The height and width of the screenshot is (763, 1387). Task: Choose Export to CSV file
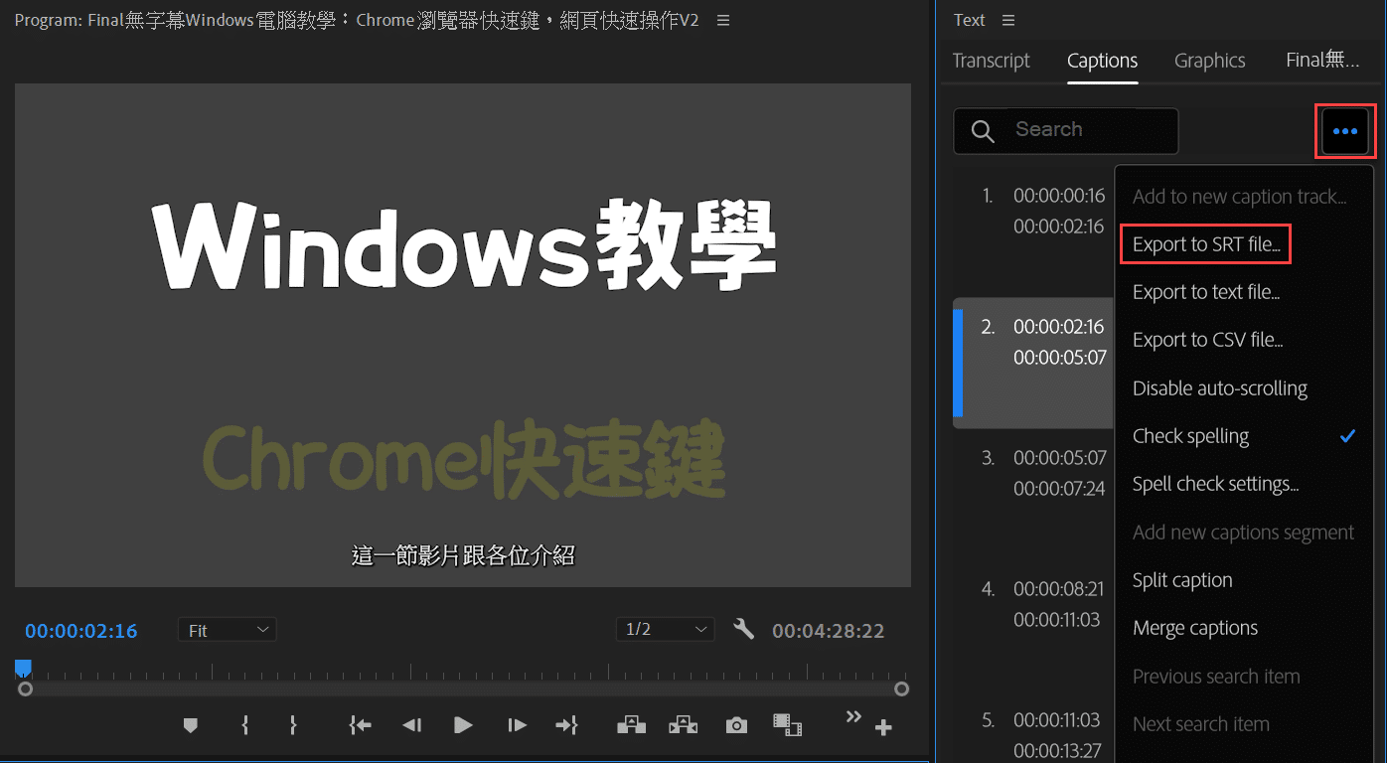point(1208,340)
